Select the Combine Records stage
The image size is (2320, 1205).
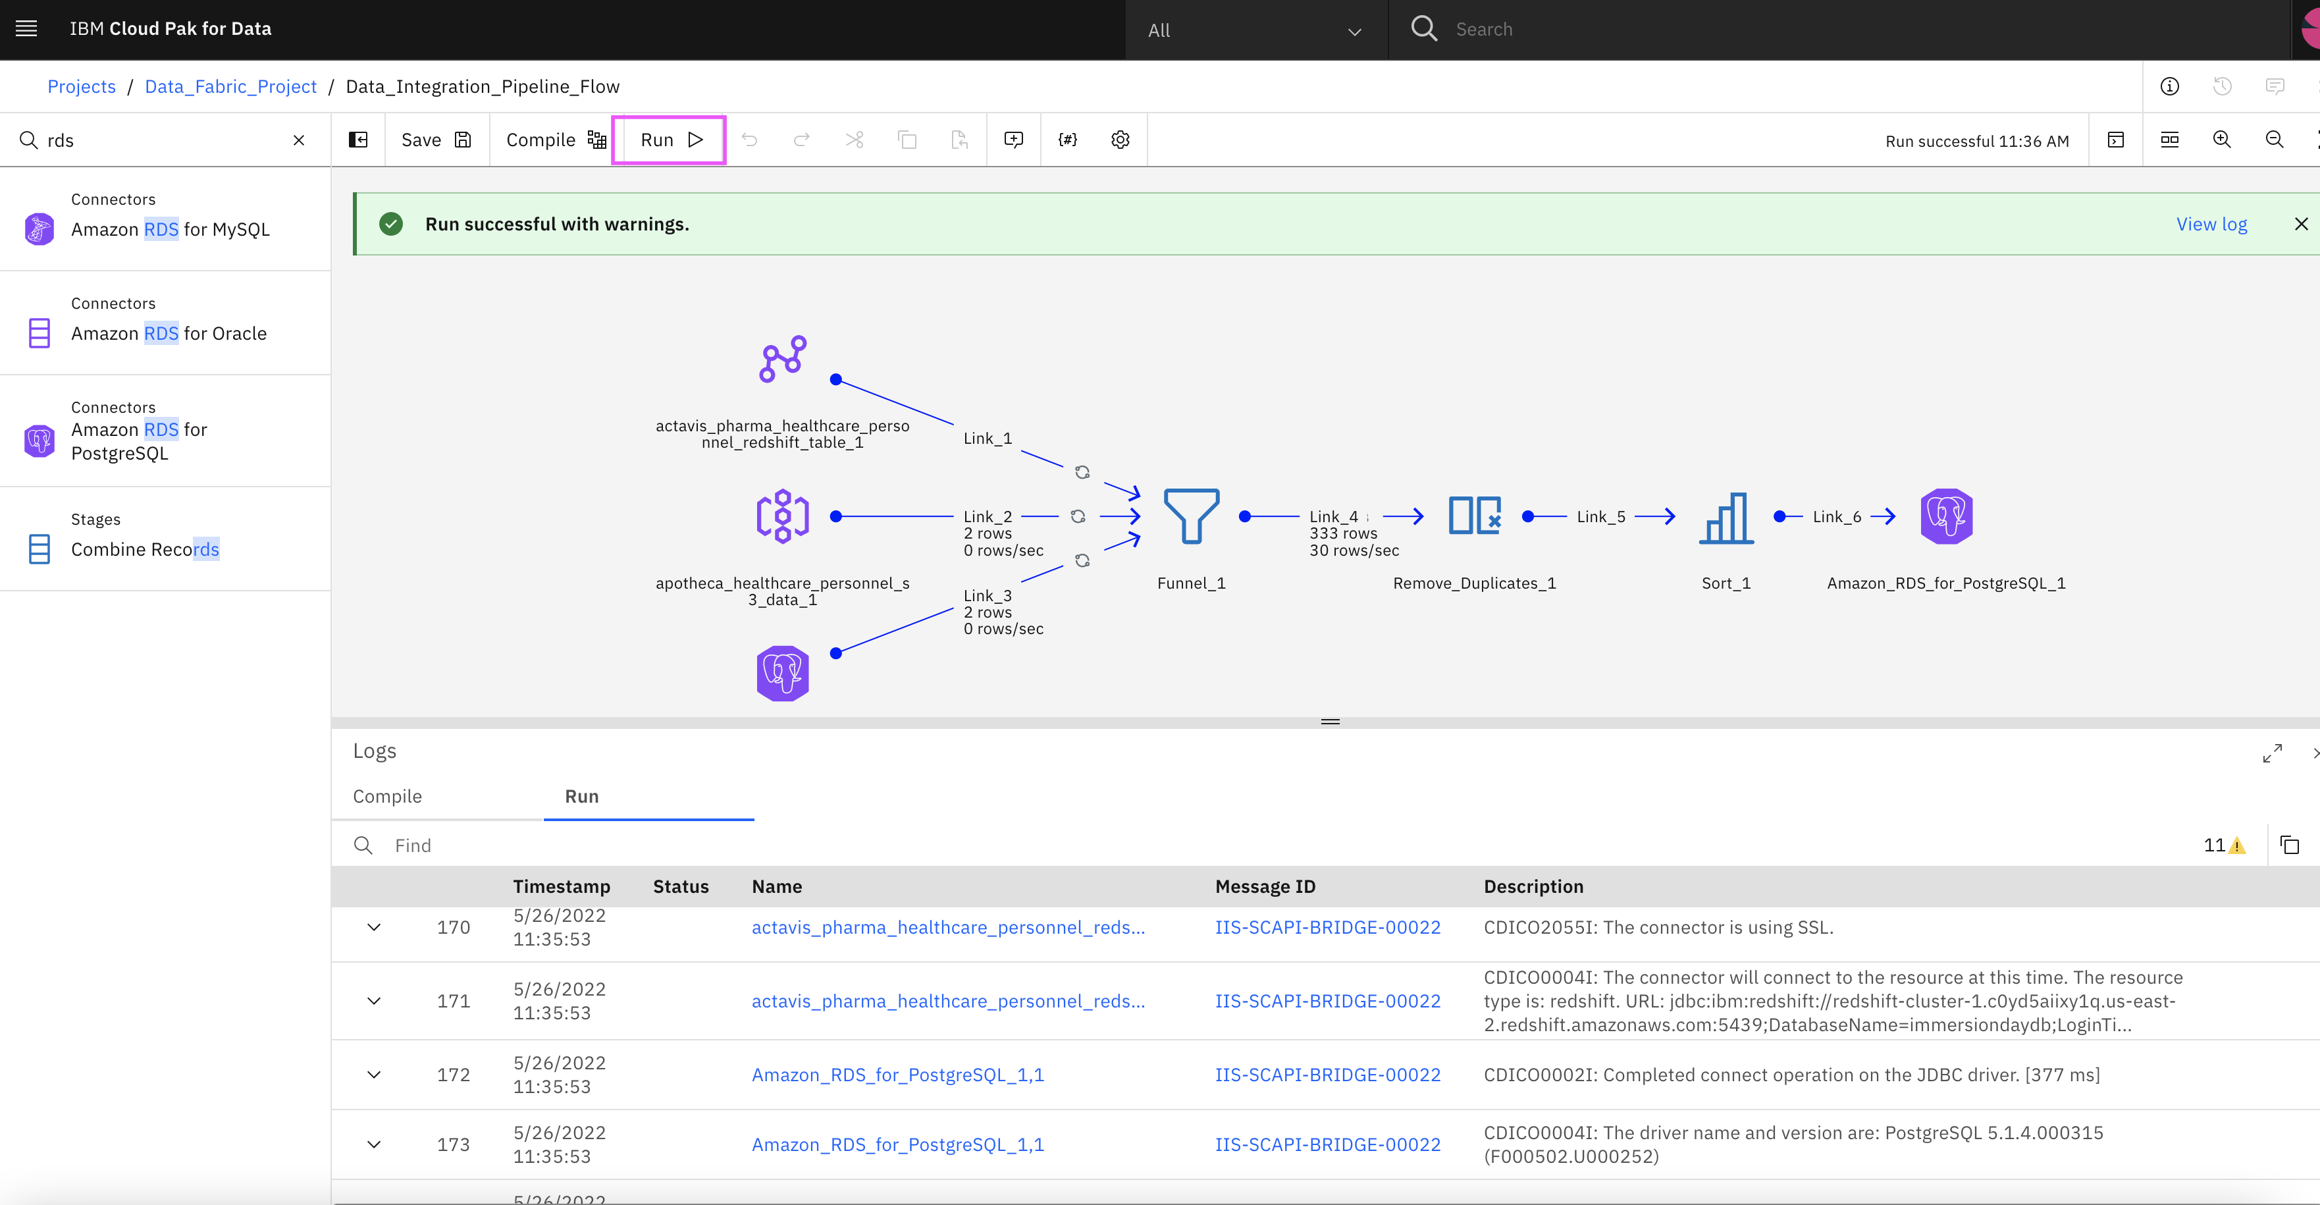(166, 538)
